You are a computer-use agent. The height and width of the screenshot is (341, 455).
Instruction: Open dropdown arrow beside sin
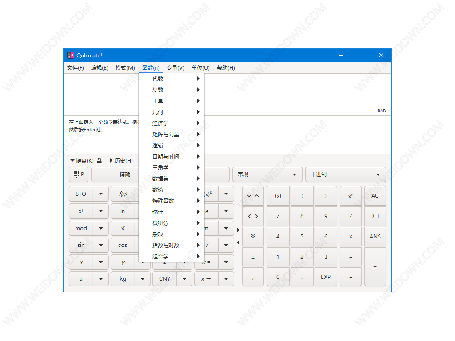click(x=101, y=245)
